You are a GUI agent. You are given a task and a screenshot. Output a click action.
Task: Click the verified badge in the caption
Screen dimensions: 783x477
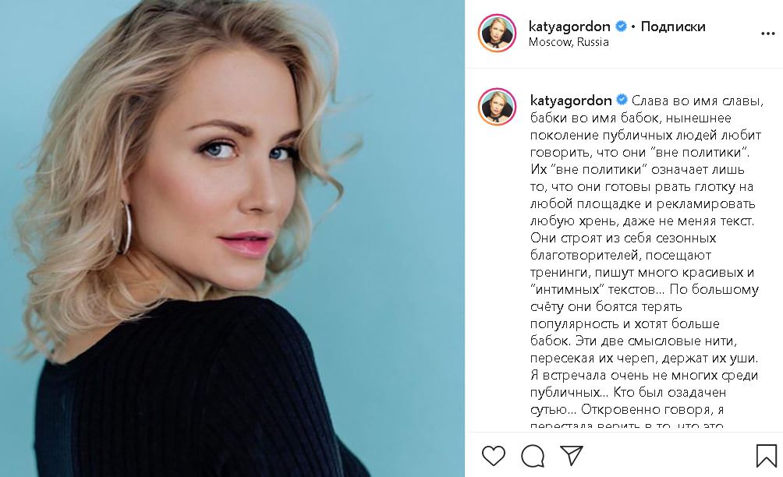pos(622,100)
